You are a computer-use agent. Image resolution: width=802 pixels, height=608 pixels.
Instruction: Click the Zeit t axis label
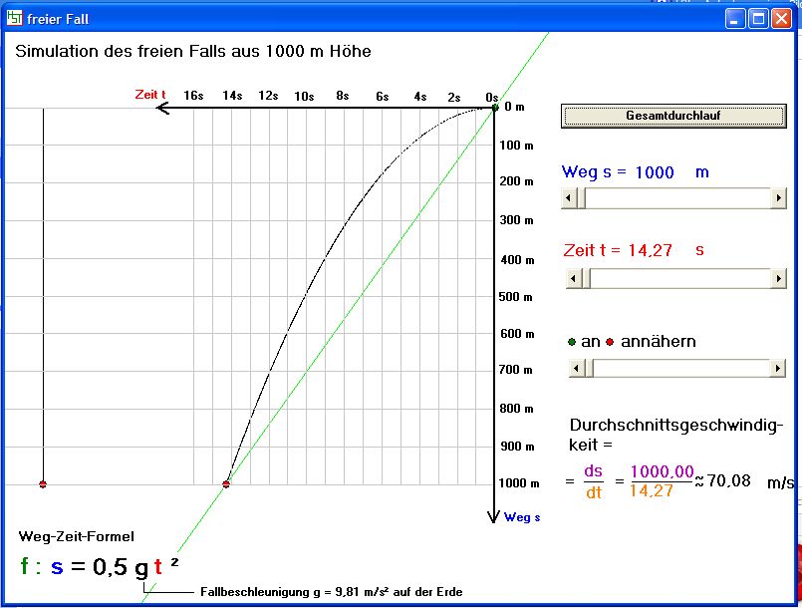point(150,94)
